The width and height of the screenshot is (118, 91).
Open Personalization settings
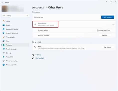tap(10, 37)
